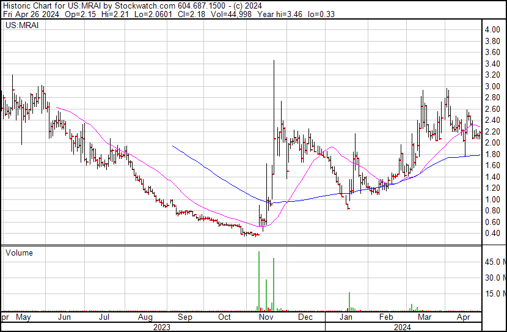Click the 45.0 volume axis label
Viewport: 507px width, 332px height.
(495, 262)
